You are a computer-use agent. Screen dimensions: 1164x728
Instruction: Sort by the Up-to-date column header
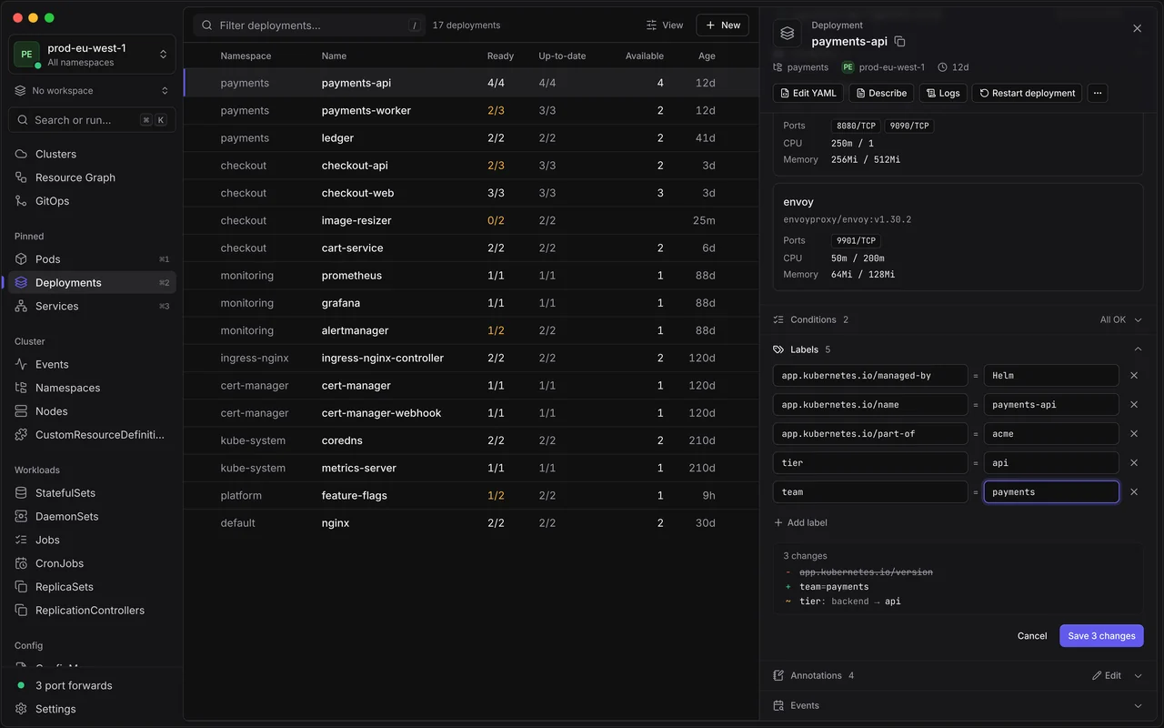pyautogui.click(x=562, y=56)
